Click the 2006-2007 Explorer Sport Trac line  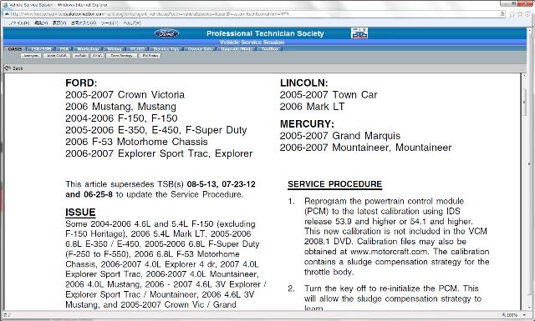159,153
